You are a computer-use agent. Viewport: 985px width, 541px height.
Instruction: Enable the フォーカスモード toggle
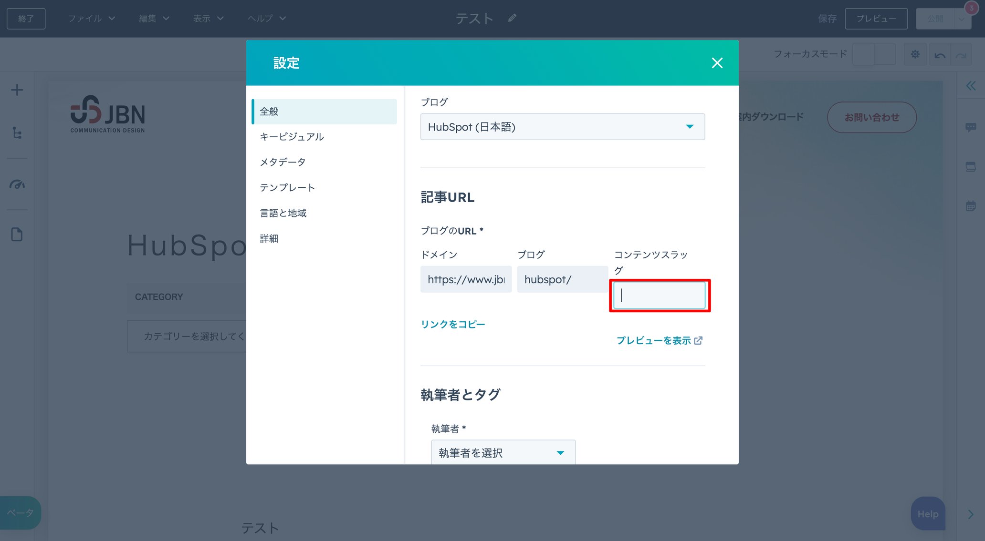pyautogui.click(x=873, y=54)
